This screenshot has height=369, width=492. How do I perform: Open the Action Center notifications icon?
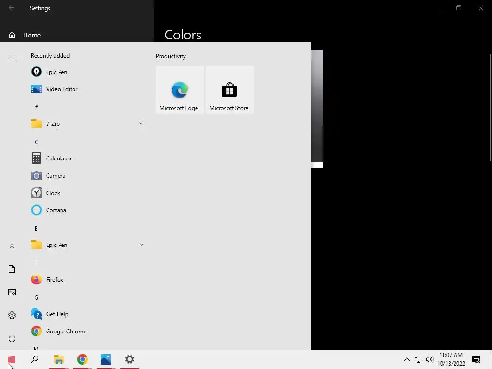(x=476, y=359)
